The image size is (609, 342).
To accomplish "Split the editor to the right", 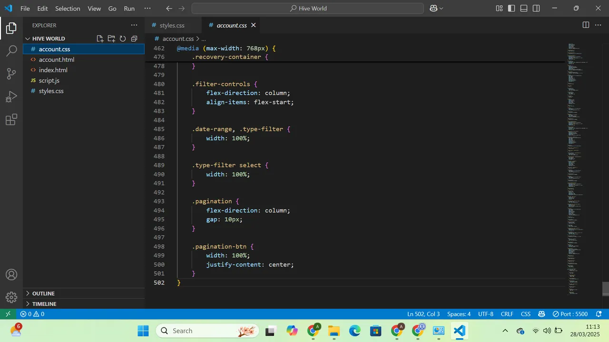I will 586,25.
